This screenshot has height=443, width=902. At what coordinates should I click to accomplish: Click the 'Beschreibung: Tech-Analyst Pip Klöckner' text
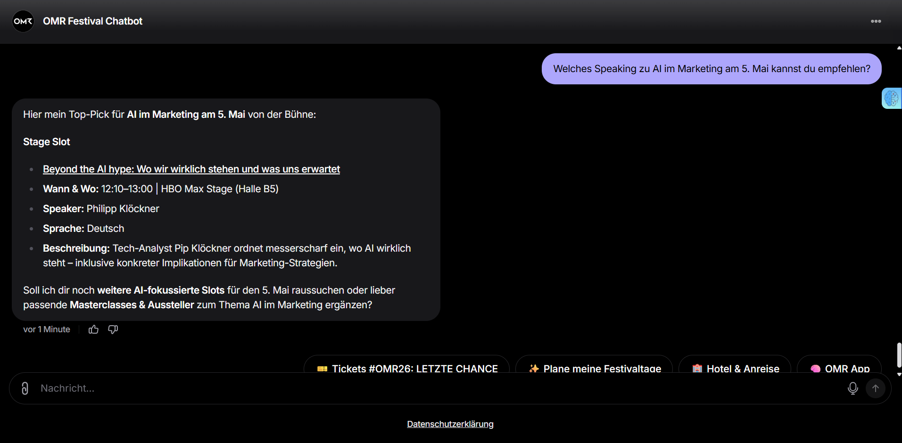(227, 255)
